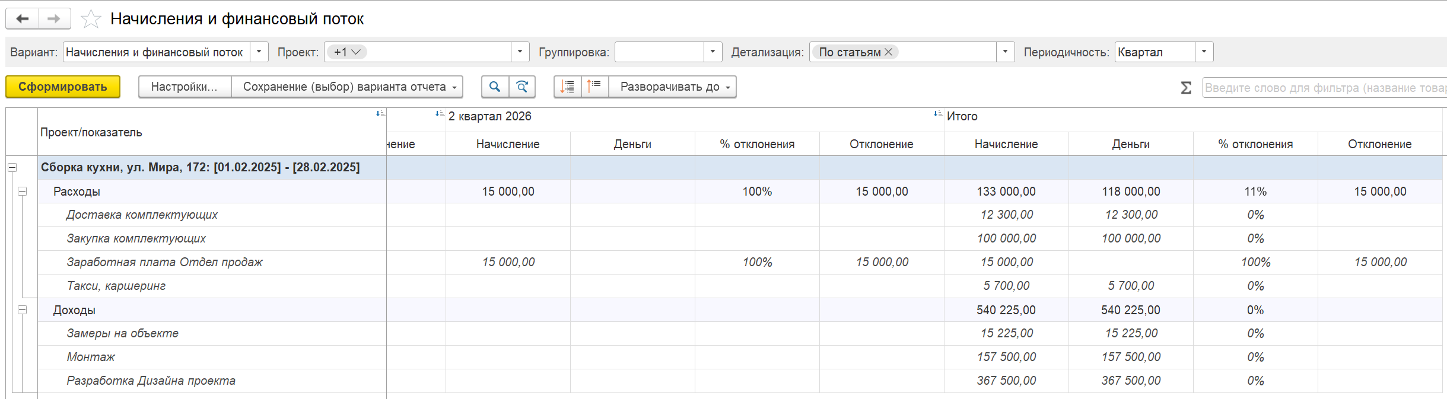This screenshot has height=399, width=1447.
Task: Click the 5 700,00 Начисление cell
Action: (1006, 286)
